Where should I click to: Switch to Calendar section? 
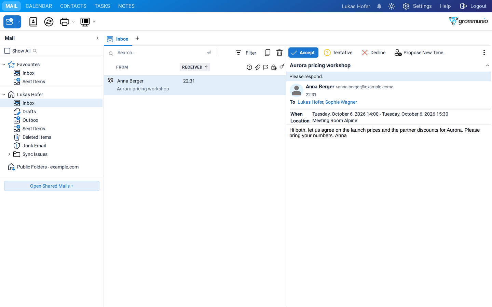[x=39, y=6]
